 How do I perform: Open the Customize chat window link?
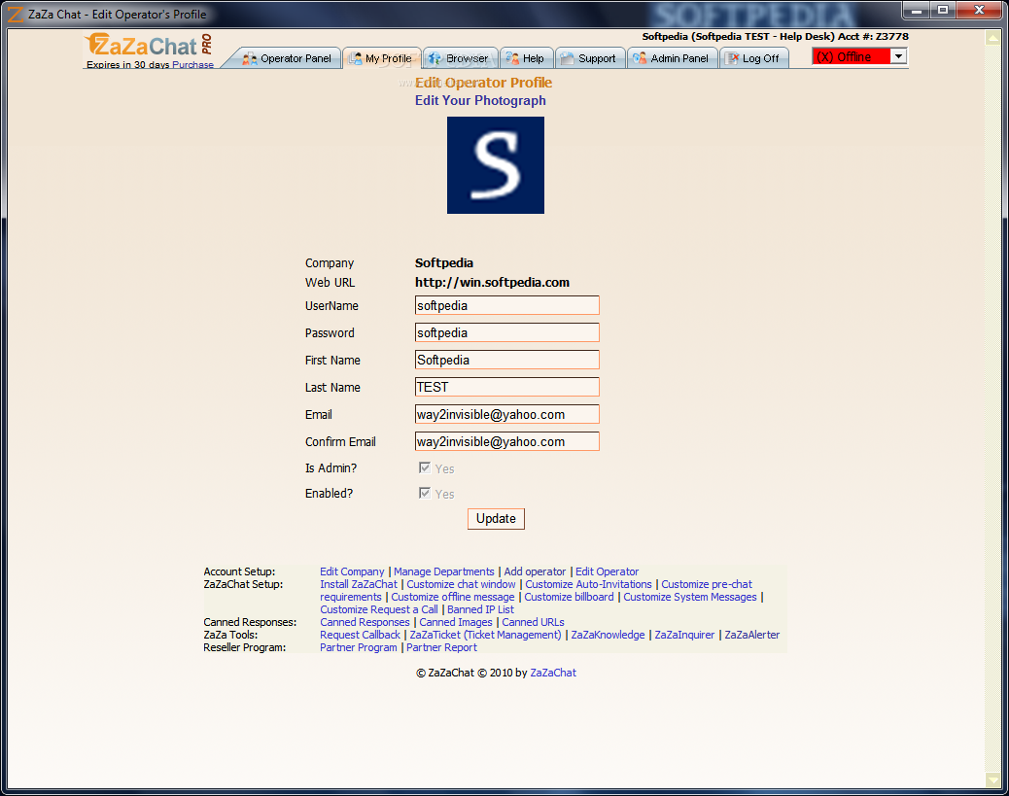461,584
